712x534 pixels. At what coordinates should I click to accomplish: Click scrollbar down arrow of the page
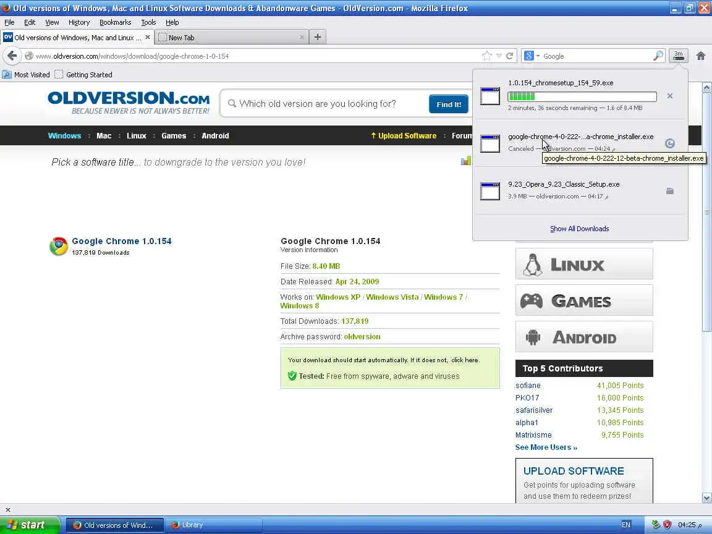click(x=706, y=498)
